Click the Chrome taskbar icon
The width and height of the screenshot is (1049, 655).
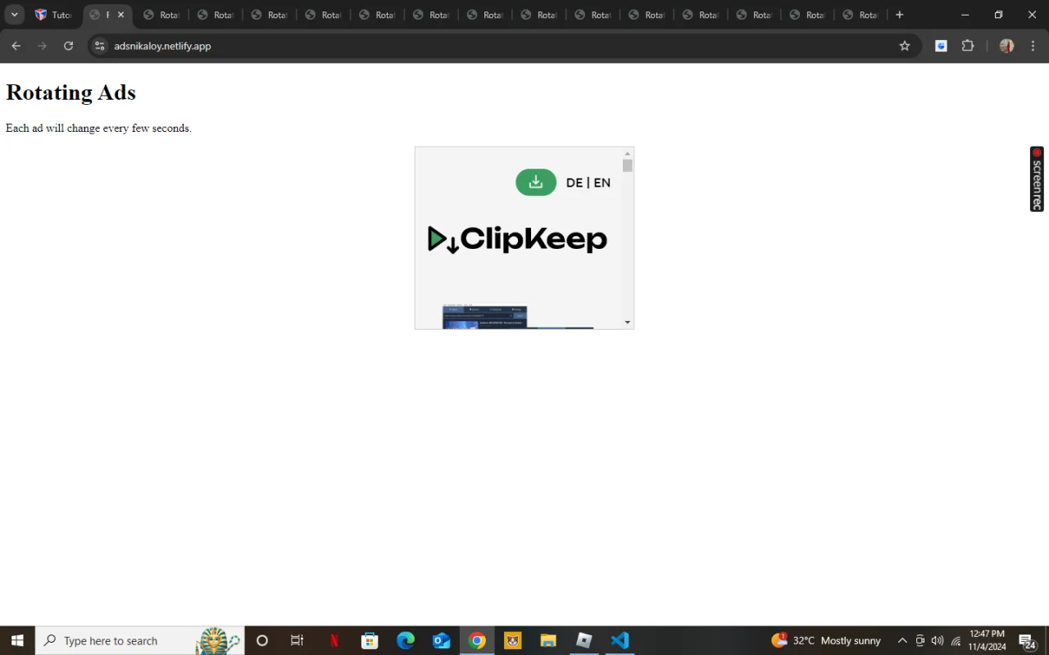(x=477, y=640)
